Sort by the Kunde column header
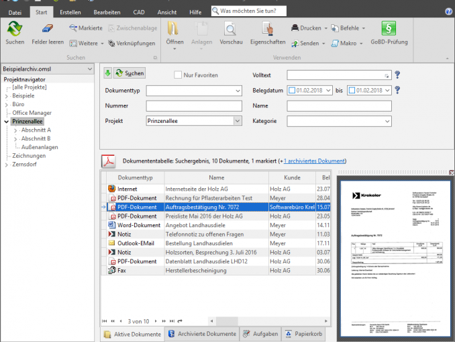The height and width of the screenshot is (342, 455). (x=292, y=177)
